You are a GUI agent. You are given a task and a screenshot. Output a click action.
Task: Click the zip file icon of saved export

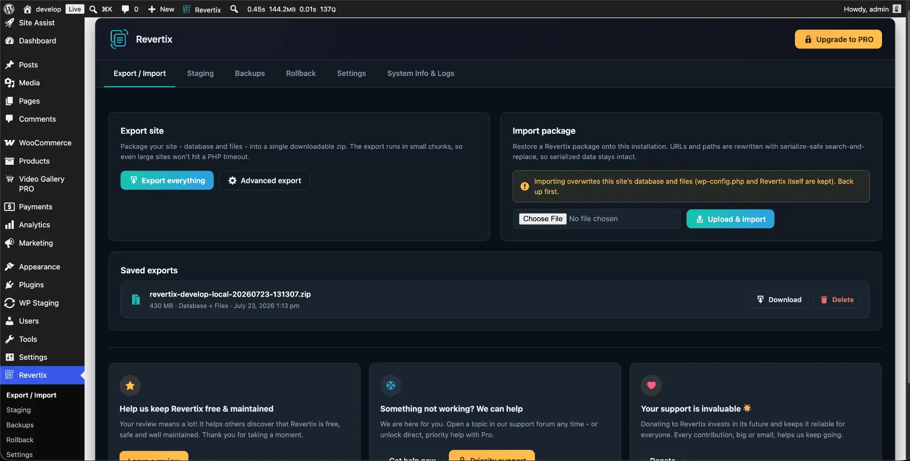(136, 299)
